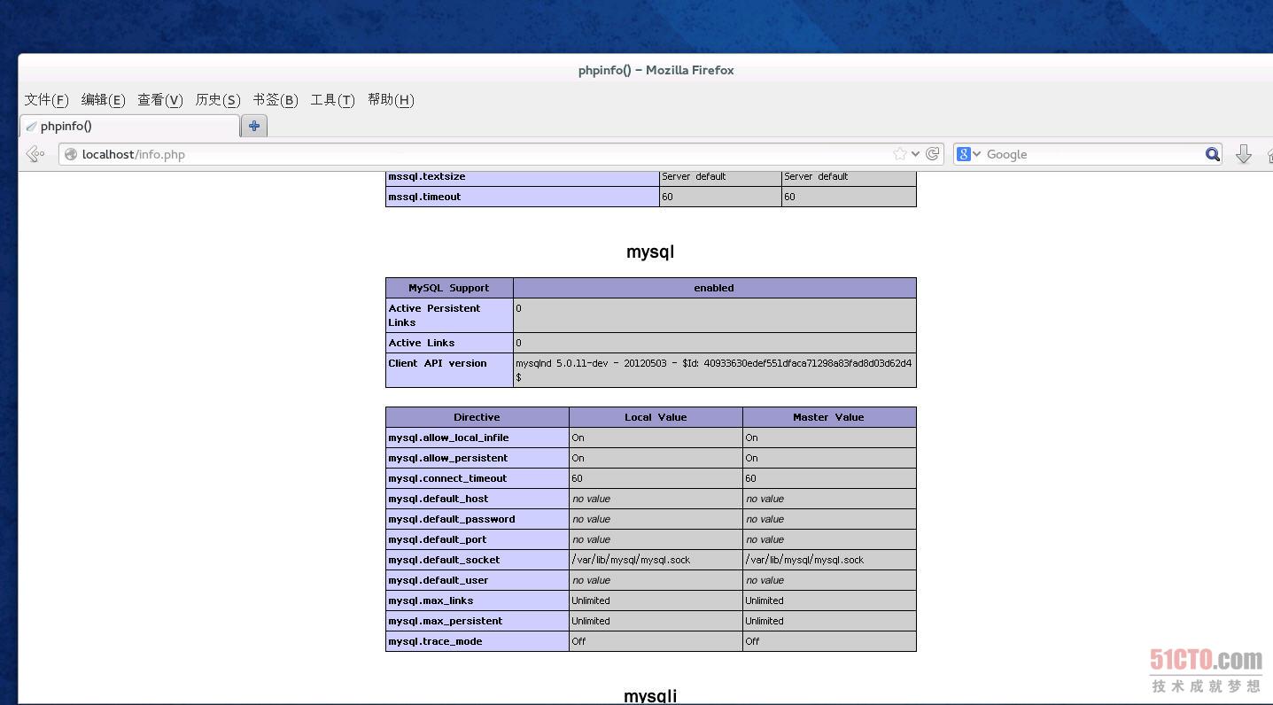Click the MySQL Support header cell
This screenshot has height=705, width=1273.
click(449, 288)
